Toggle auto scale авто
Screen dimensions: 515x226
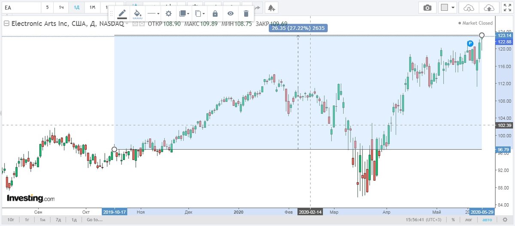point(488,220)
